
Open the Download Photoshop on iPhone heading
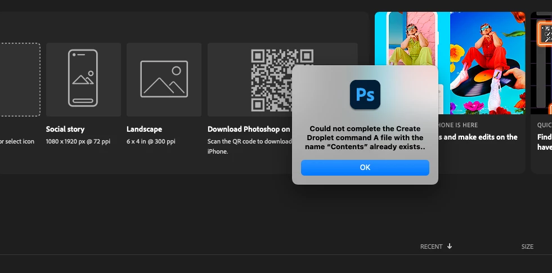coord(249,129)
